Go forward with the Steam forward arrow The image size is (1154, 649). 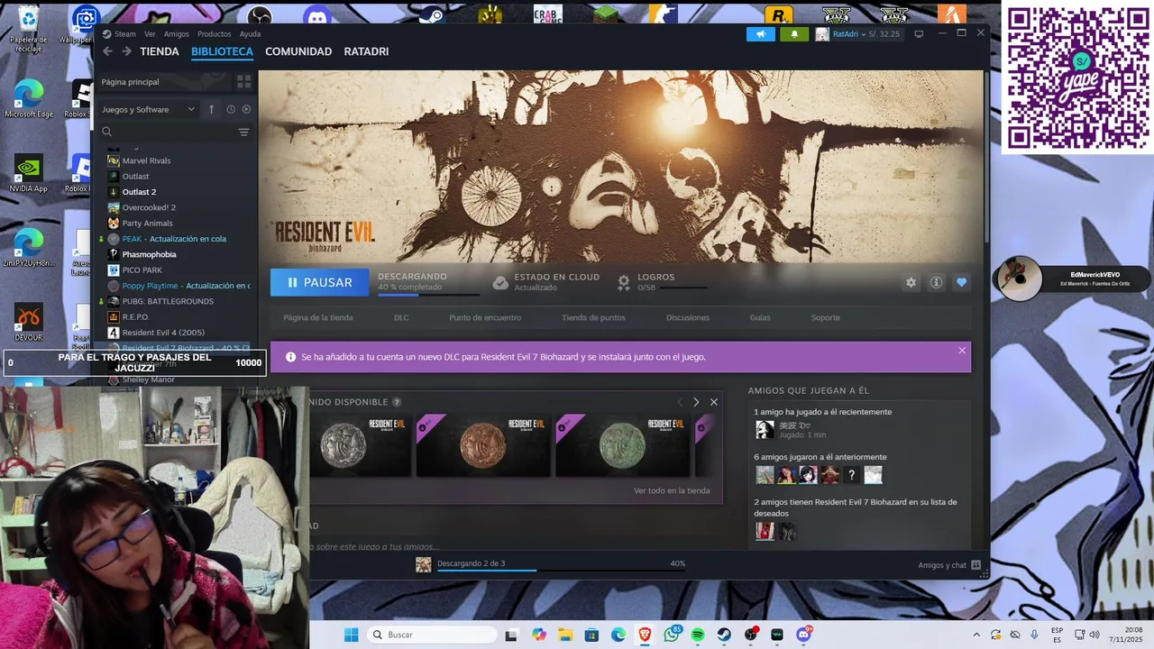click(126, 51)
